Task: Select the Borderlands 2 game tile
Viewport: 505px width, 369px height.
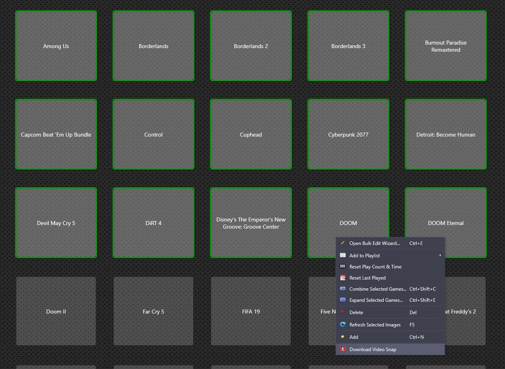Action: click(251, 46)
